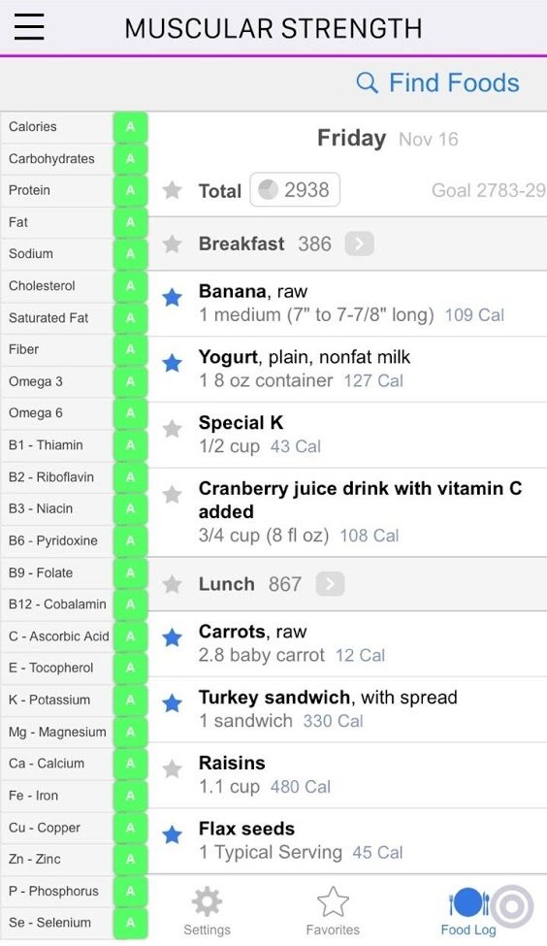Open the Turkey sandwich entry
Screen dimensions: 547x946
[347, 709]
